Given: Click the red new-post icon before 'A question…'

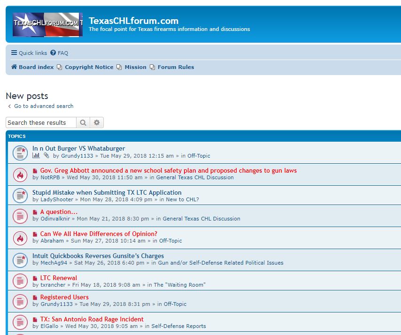Looking at the screenshot, I should point(35,212).
